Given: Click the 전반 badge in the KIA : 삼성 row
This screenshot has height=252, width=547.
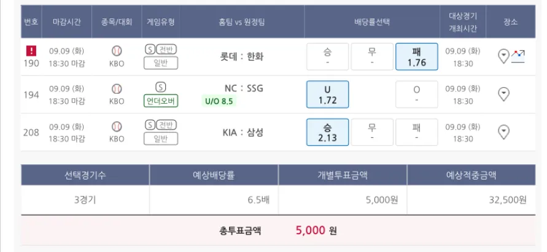Looking at the screenshot, I should pyautogui.click(x=166, y=125).
